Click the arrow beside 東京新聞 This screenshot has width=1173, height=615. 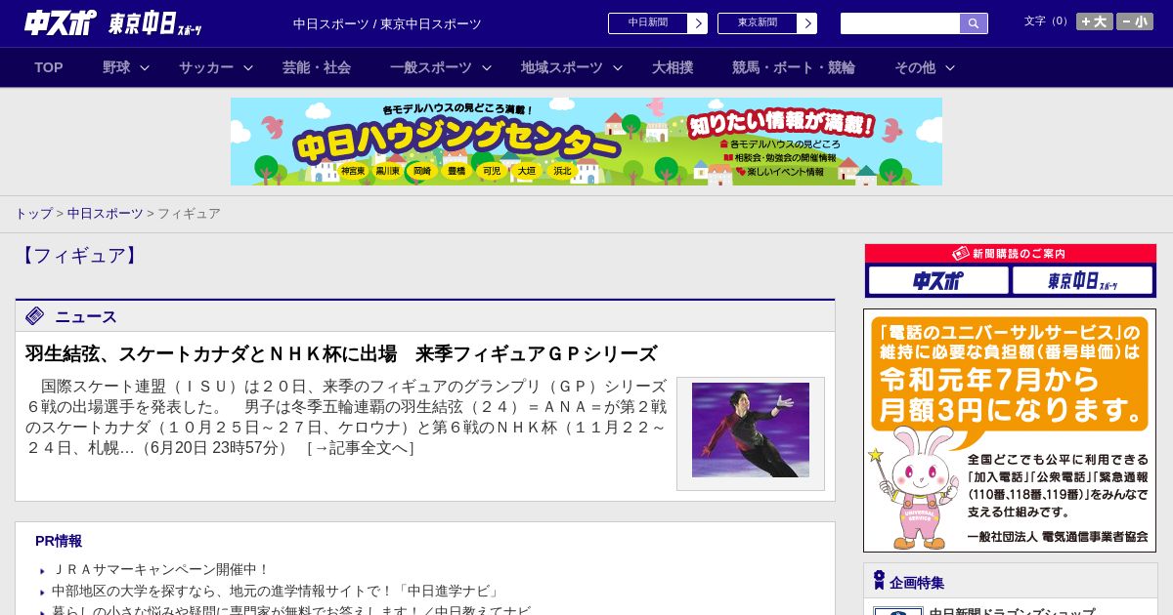pos(807,23)
